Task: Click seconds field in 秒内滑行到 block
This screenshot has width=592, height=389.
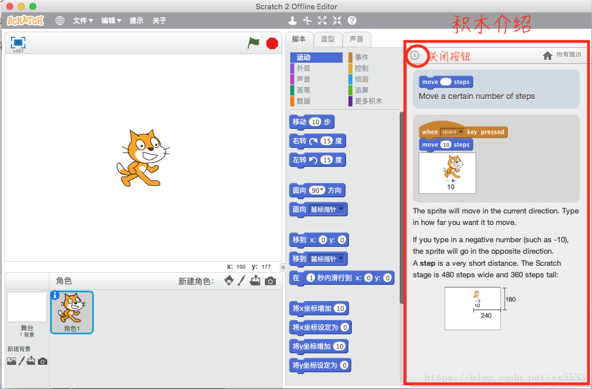Action: pos(311,278)
